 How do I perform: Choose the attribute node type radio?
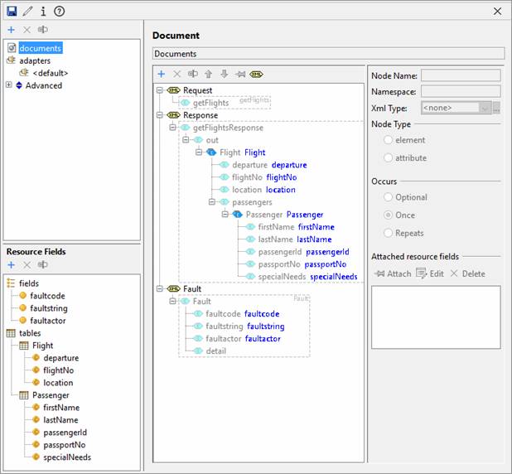[389, 157]
